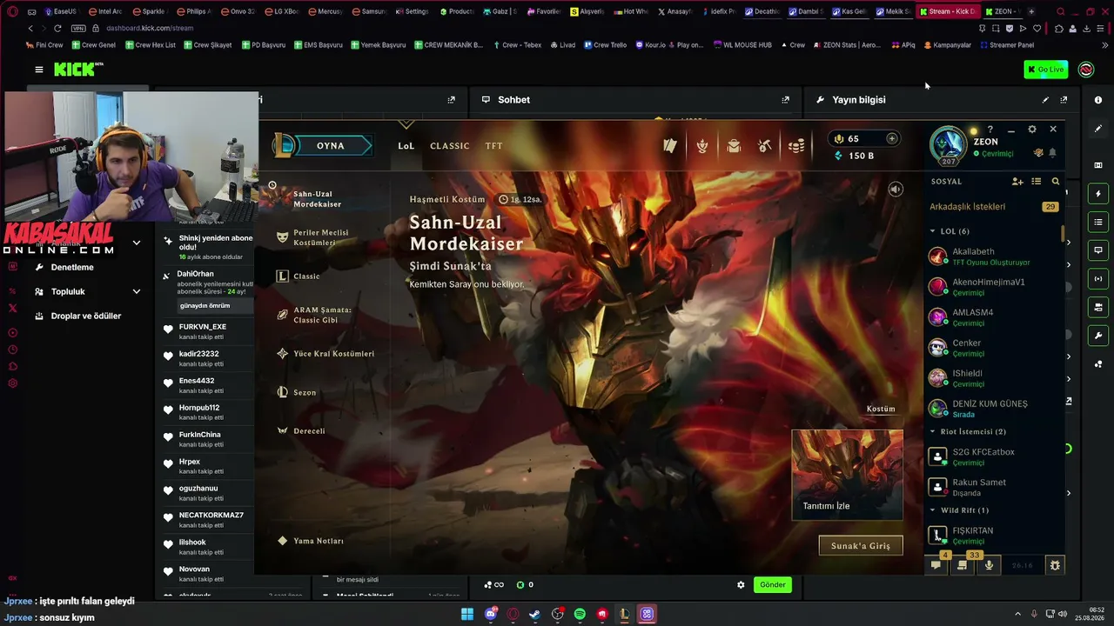The height and width of the screenshot is (626, 1114).
Task: Select ARAM Şamata: Classic Gibi entry
Action: [321, 315]
